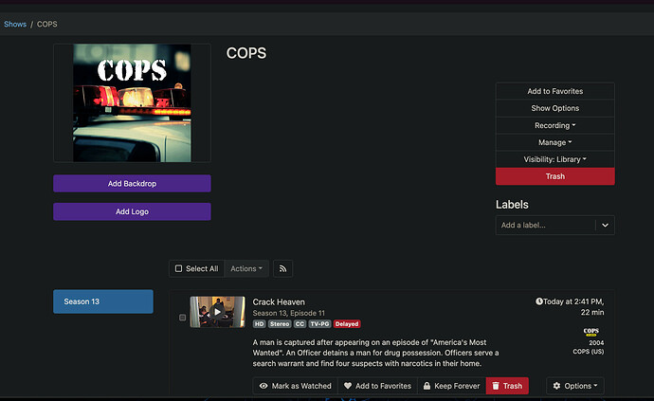This screenshot has width=654, height=401.
Task: Play the Crack Heaven episode thumbnail
Action: [x=217, y=312]
